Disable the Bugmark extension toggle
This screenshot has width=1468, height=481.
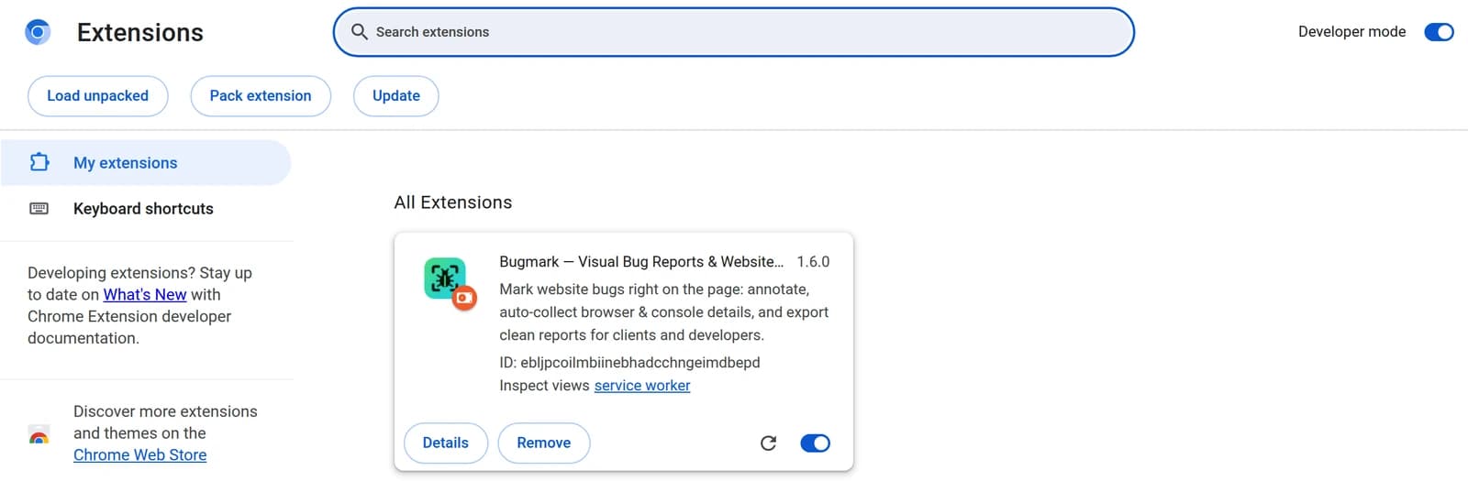[x=815, y=443]
